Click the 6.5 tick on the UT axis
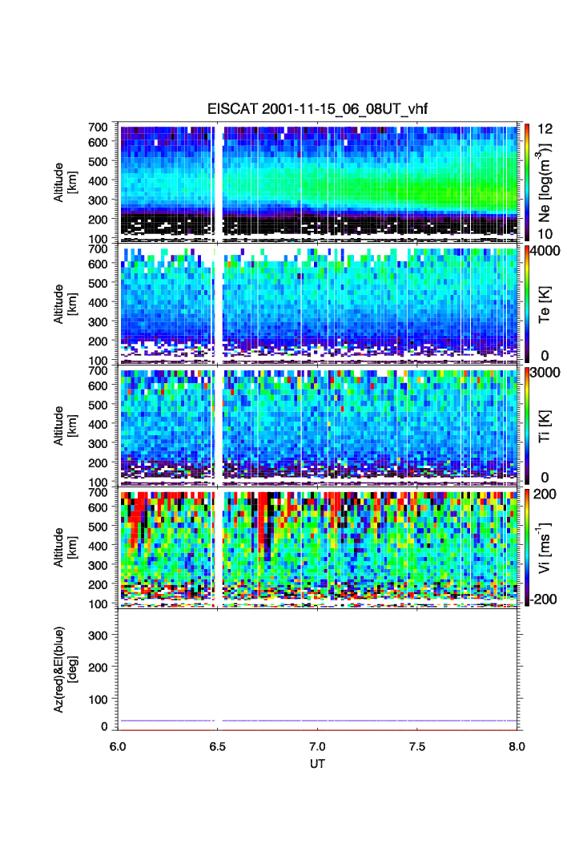 click(218, 745)
